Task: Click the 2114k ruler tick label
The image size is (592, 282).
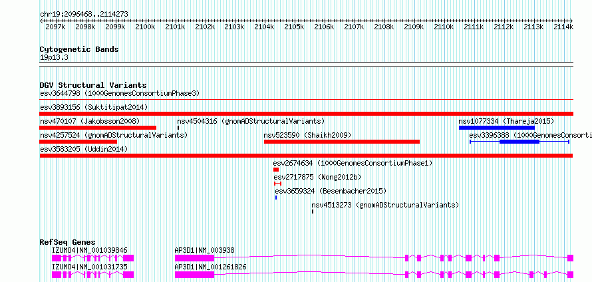Action: (x=563, y=27)
